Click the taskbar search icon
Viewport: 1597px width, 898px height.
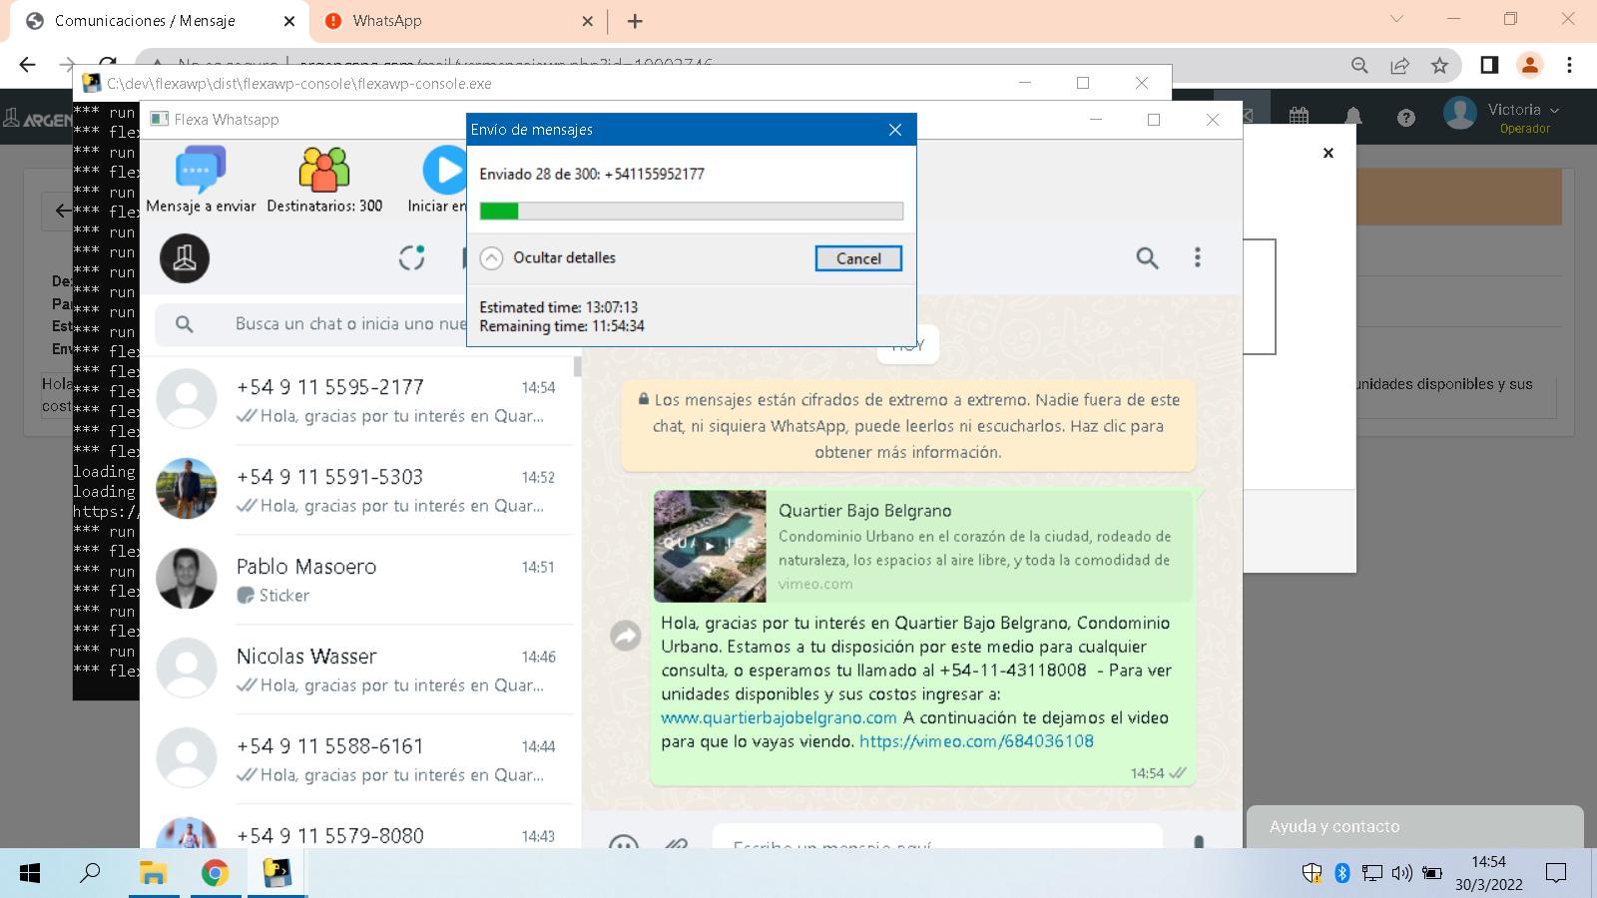pyautogui.click(x=90, y=874)
